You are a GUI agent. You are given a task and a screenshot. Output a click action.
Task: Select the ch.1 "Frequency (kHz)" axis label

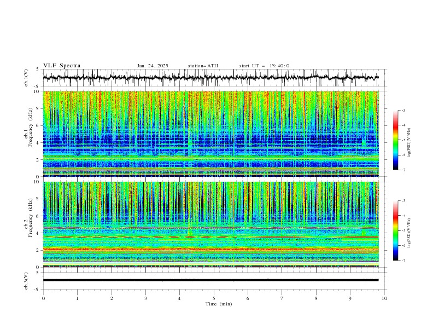[31, 126]
